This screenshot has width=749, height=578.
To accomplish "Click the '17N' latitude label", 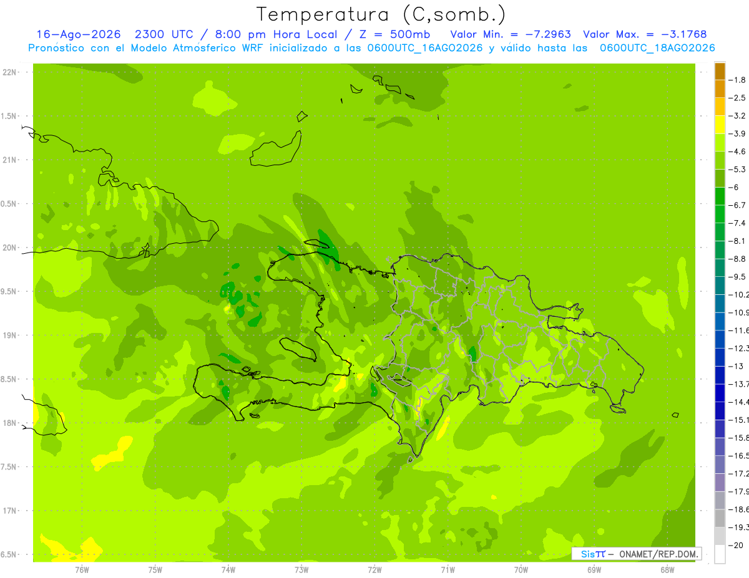I will [9, 511].
